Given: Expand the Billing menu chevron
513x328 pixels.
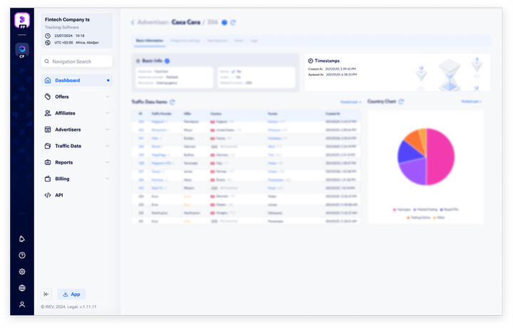Looking at the screenshot, I should pos(108,179).
